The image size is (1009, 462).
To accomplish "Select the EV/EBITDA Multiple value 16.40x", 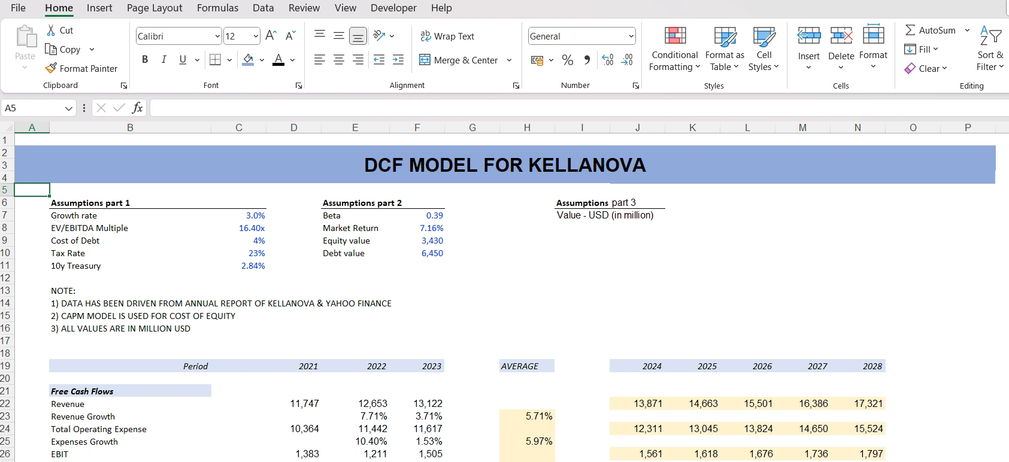I will [252, 228].
